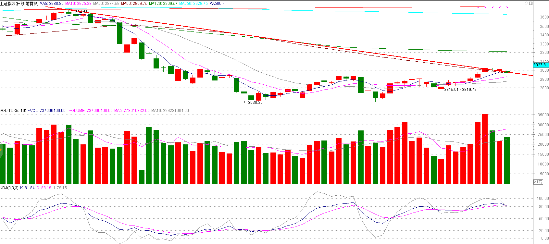Select the MA500 indicator label
The width and height of the screenshot is (549, 244).
pyautogui.click(x=217, y=4)
